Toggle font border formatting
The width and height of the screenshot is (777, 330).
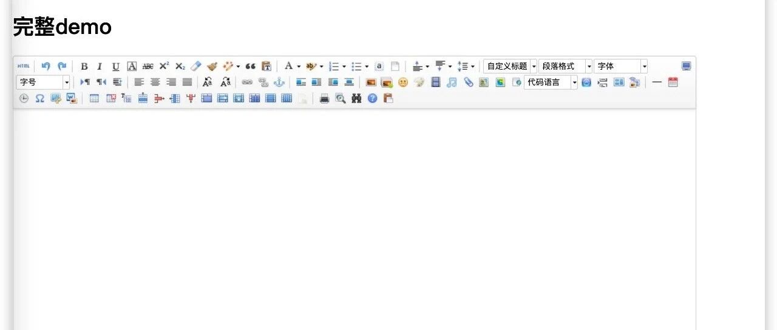pyautogui.click(x=132, y=66)
